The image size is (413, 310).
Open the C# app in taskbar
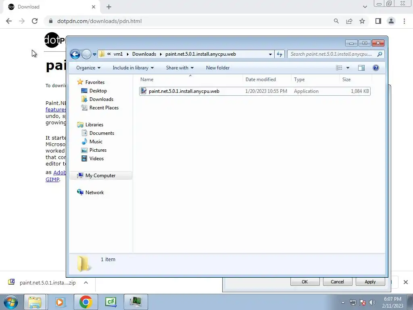(111, 302)
